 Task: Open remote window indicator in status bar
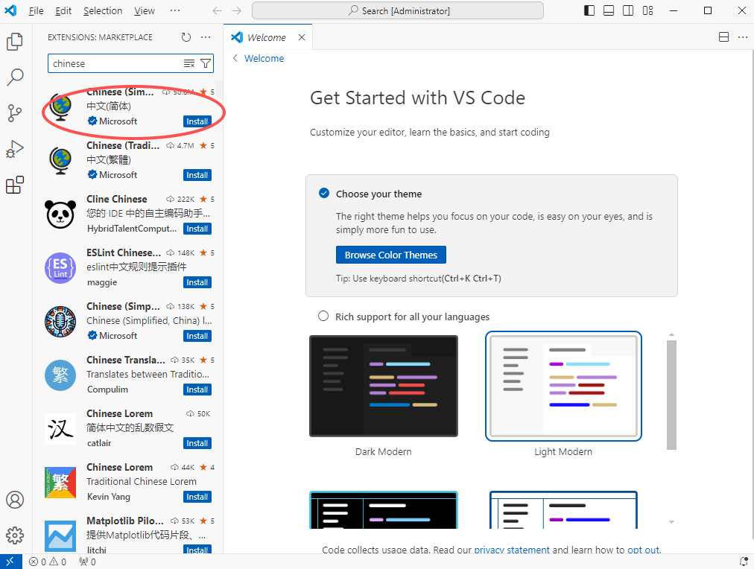(10, 562)
